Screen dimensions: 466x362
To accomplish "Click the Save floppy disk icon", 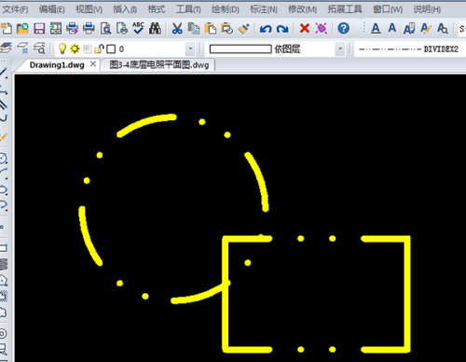I will (x=39, y=29).
